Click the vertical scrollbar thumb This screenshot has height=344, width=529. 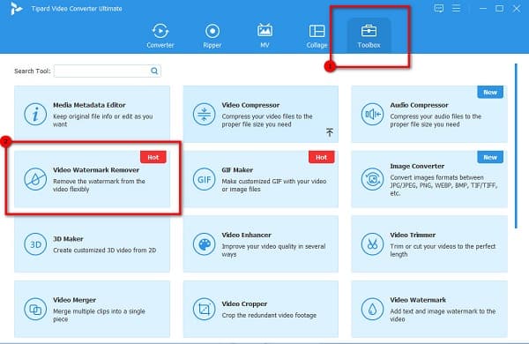point(516,146)
